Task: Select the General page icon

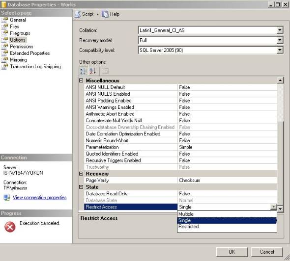Action: (x=4, y=20)
